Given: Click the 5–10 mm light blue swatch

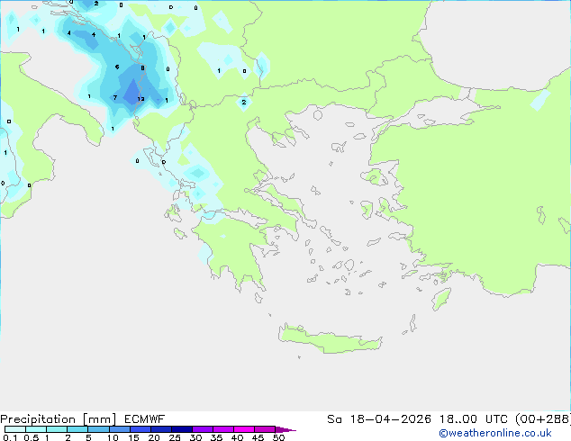Looking at the screenshot, I should tap(98, 429).
